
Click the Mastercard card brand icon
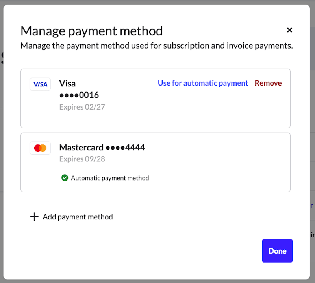pos(40,148)
